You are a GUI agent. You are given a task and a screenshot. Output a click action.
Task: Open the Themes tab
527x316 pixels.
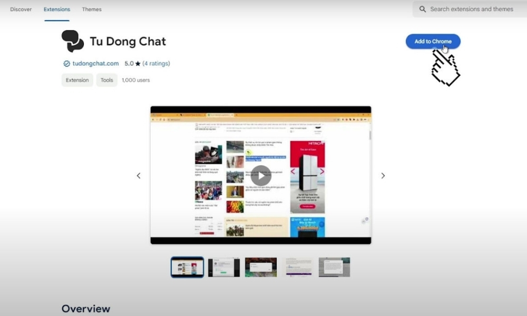92,9
